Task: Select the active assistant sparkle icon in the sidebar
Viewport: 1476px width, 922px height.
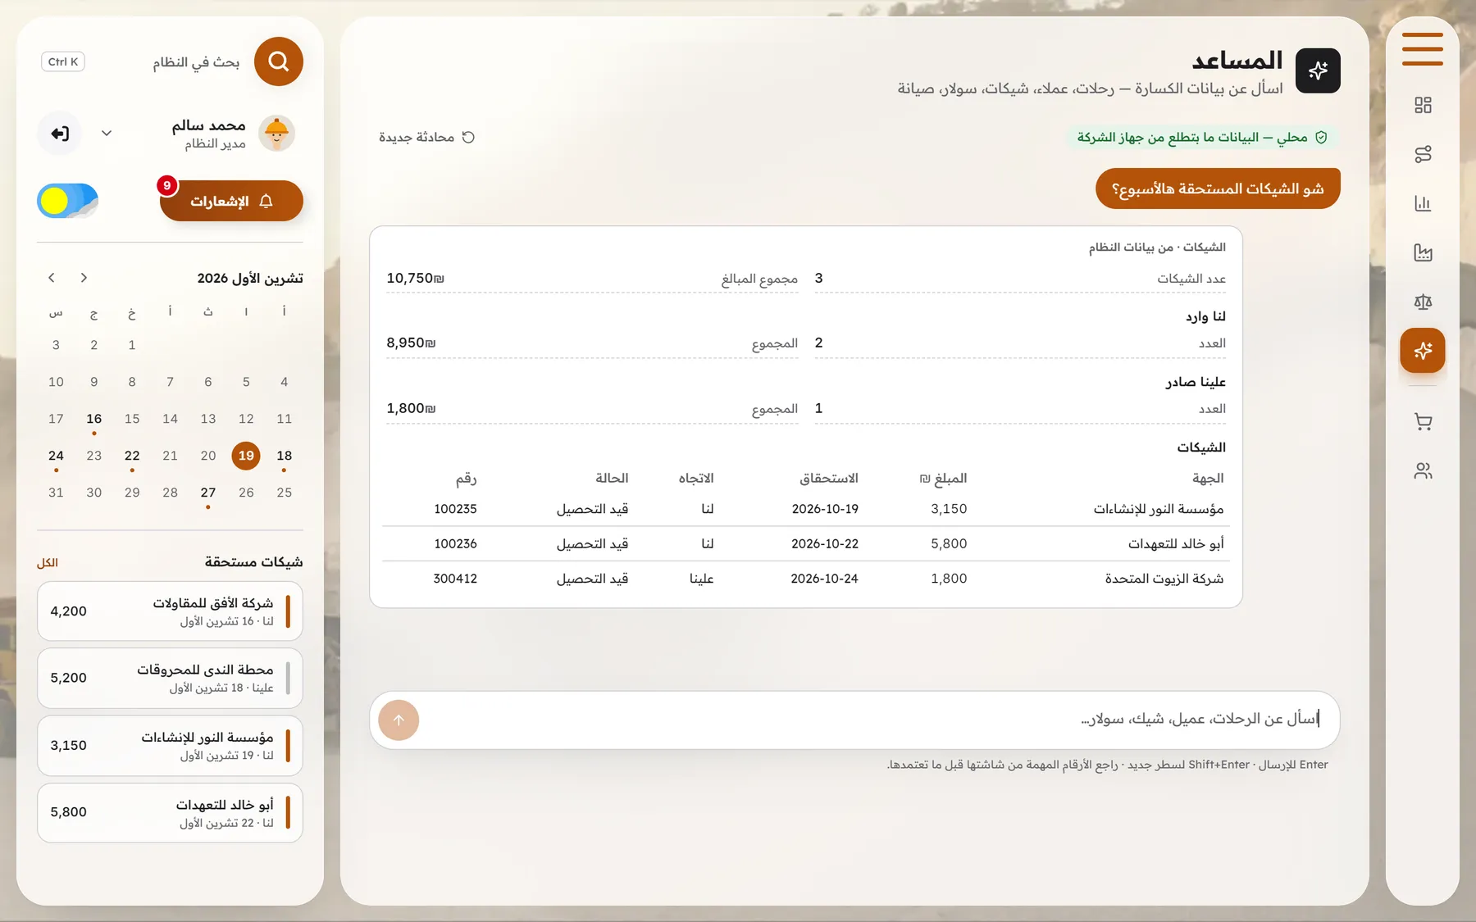Action: click(x=1423, y=351)
